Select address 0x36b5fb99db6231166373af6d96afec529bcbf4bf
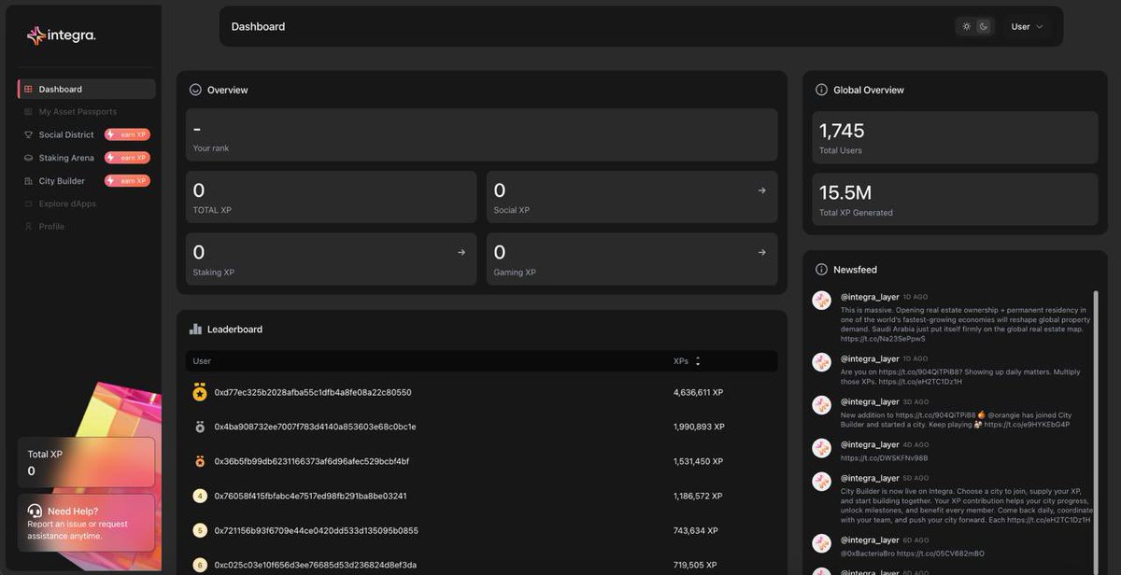 pos(311,461)
